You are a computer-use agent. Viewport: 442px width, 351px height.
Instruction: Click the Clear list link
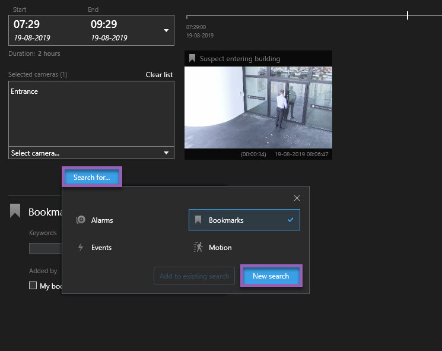point(159,75)
